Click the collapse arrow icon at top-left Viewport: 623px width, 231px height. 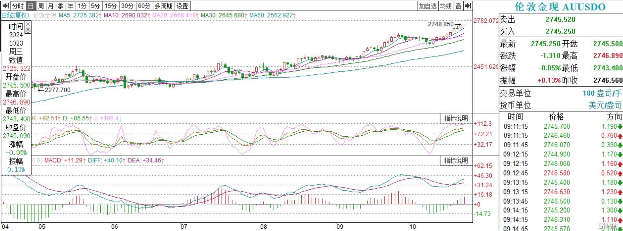[x=5, y=6]
